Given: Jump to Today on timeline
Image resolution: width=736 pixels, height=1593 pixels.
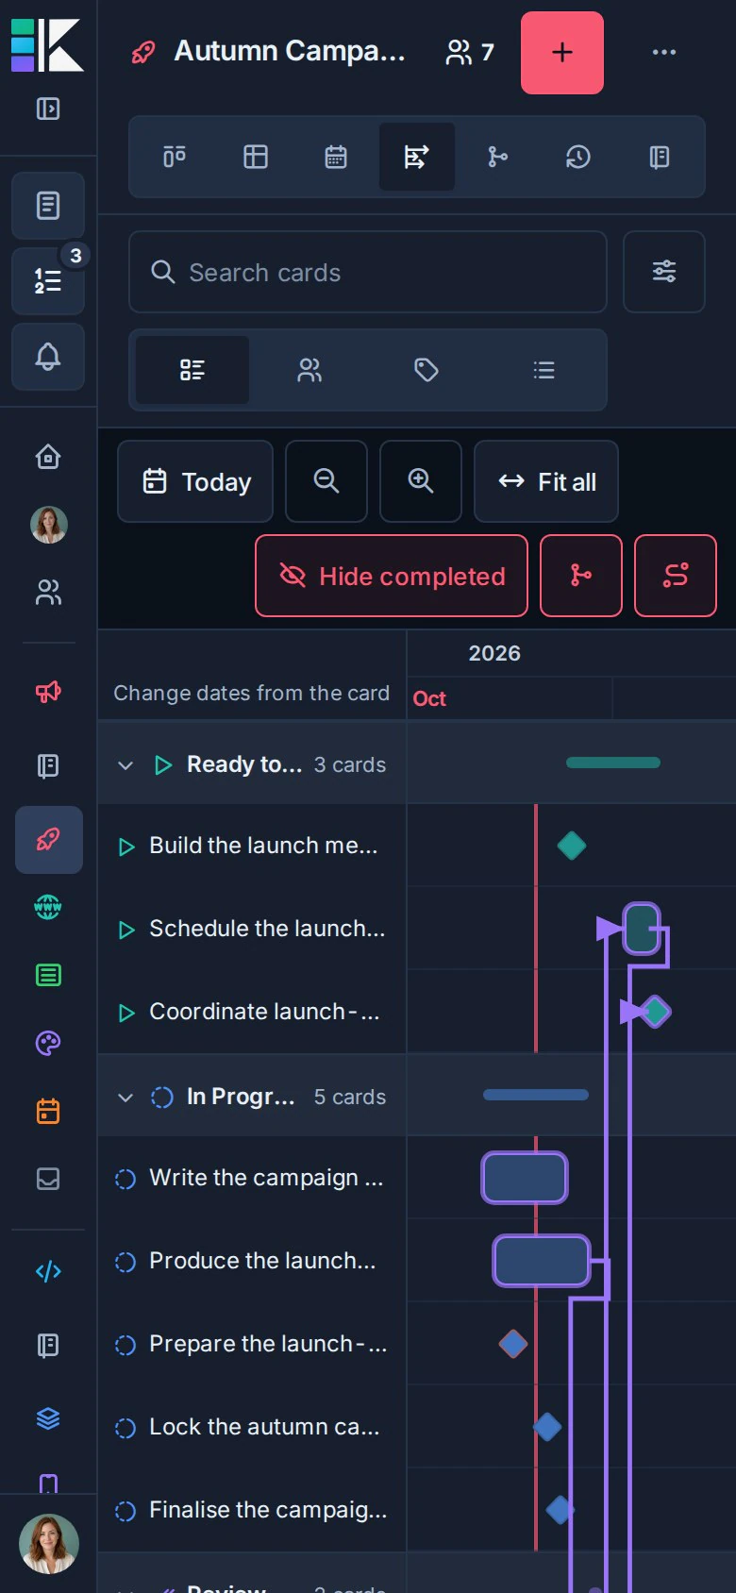Looking at the screenshot, I should pyautogui.click(x=195, y=481).
